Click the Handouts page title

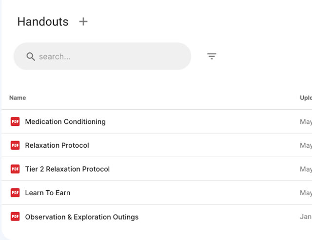43,21
